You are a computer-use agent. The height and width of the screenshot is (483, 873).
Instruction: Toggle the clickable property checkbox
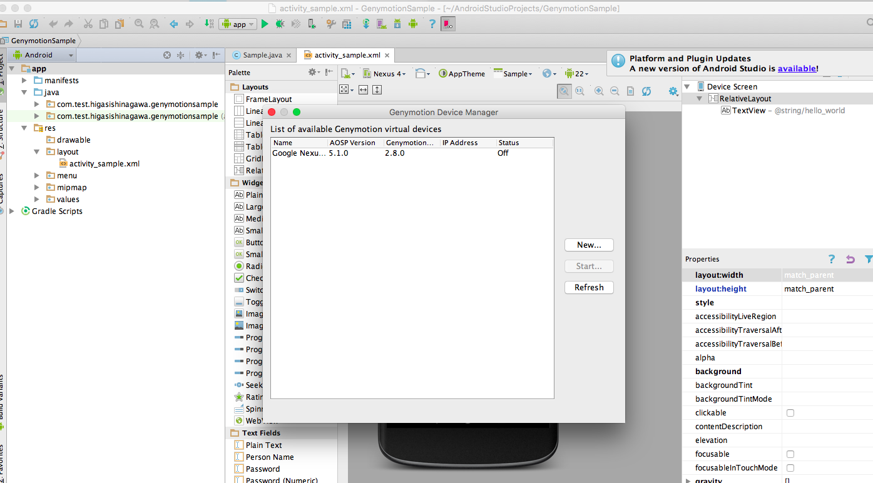790,413
